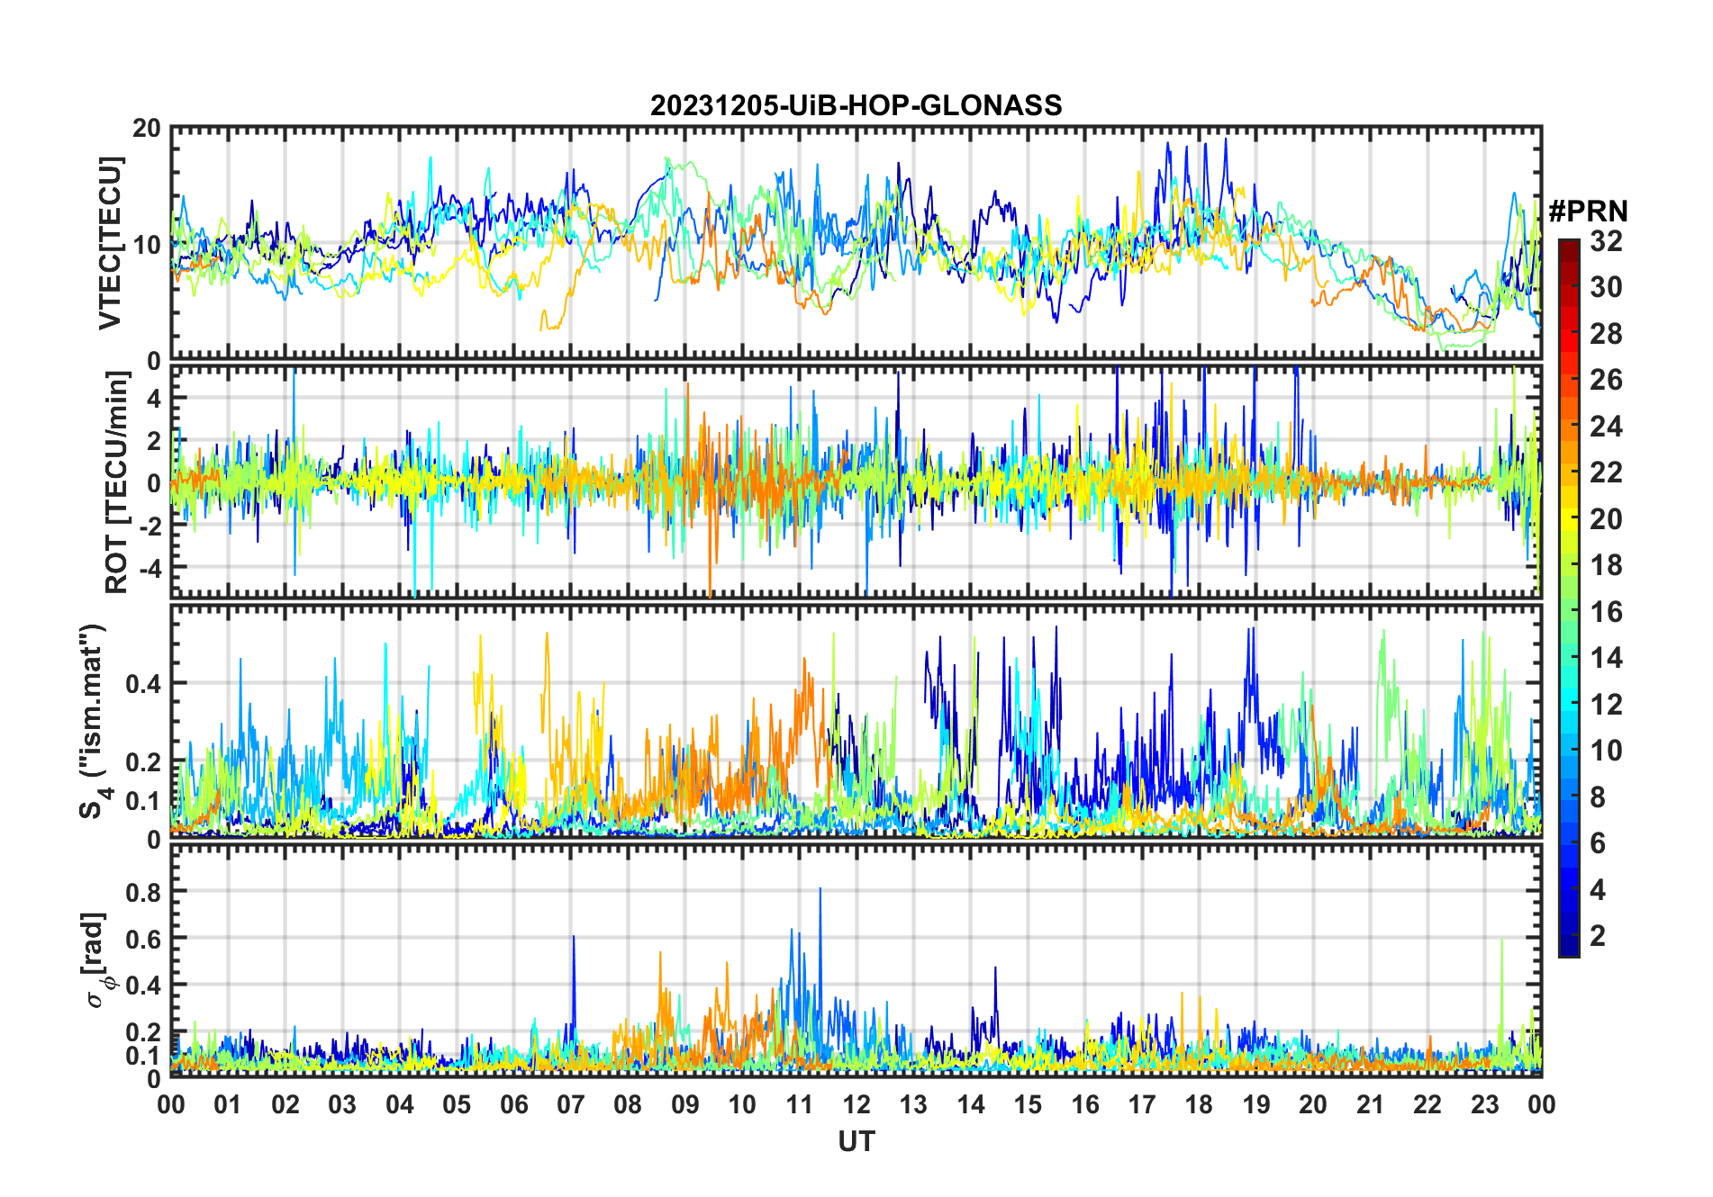The height and width of the screenshot is (1197, 1713).
Task: Select hour label 23 on UT axis
Action: pos(1485,1105)
